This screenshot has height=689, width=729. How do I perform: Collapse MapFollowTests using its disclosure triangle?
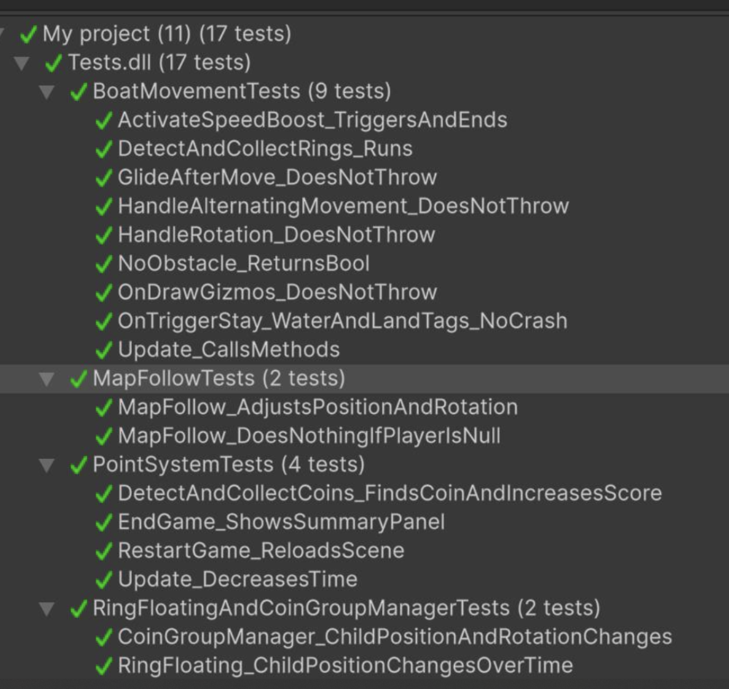(x=46, y=379)
